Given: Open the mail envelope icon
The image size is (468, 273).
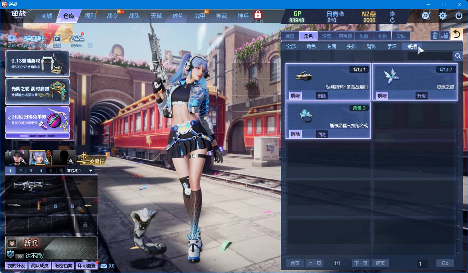Looking at the screenshot, I should [x=104, y=265].
